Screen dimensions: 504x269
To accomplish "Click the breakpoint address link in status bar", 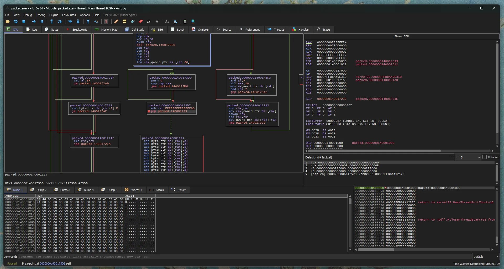I will click(52, 264).
